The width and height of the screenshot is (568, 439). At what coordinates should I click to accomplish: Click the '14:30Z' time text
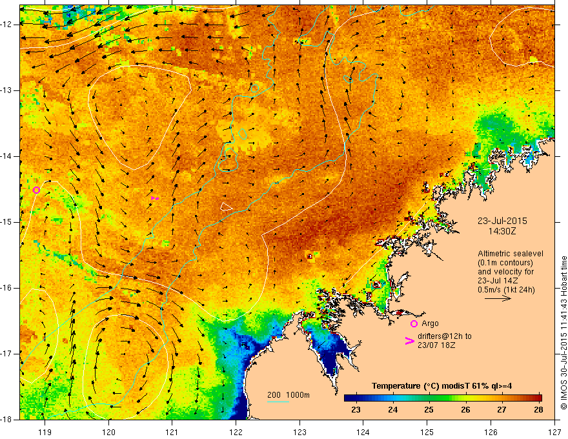point(502,231)
